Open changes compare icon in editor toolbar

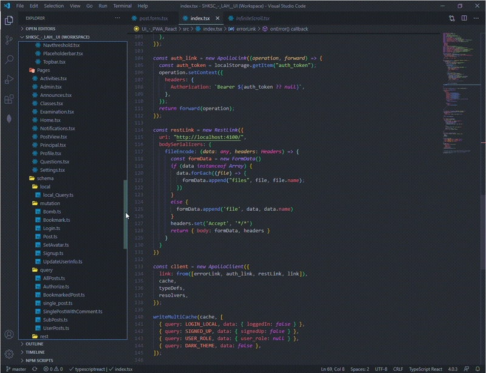click(451, 18)
